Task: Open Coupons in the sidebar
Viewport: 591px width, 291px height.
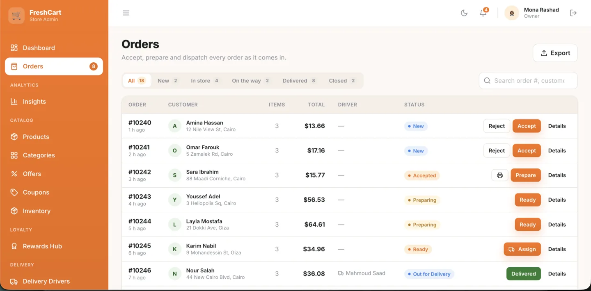Action: point(54,192)
